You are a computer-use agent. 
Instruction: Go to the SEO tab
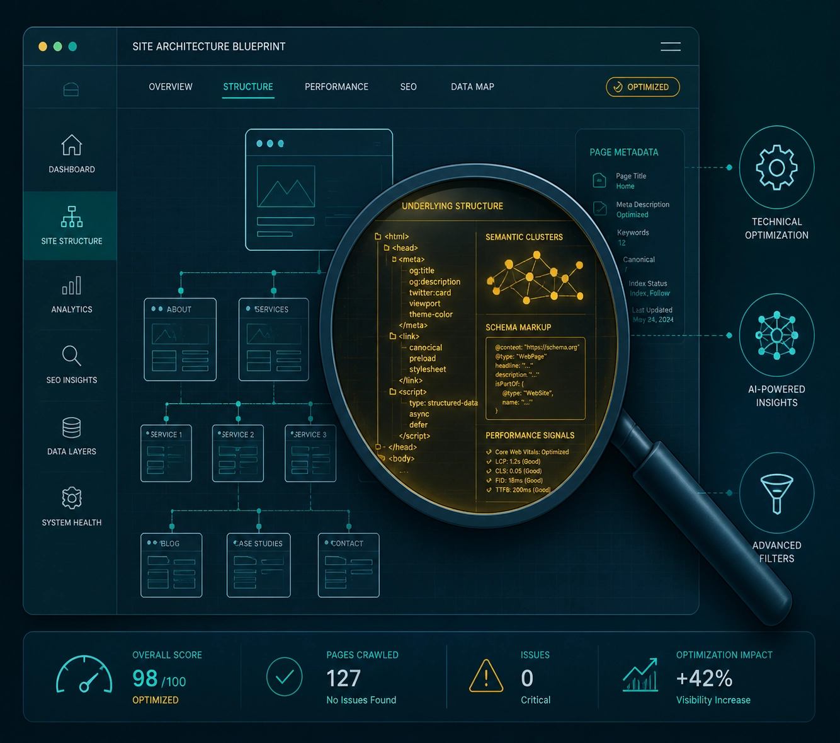[409, 87]
